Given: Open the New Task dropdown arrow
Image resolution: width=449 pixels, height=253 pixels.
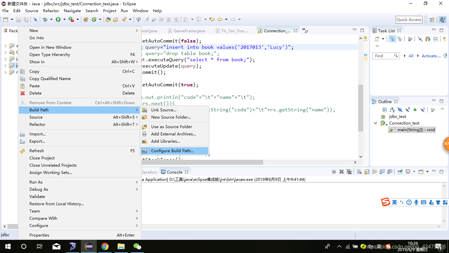Looking at the screenshot, I should [383, 39].
